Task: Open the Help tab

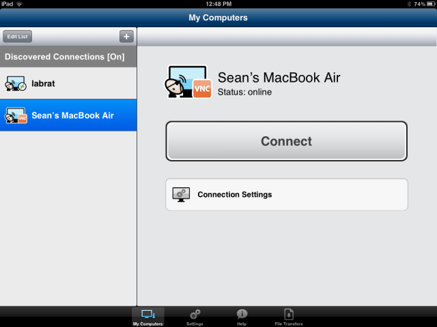Action: click(x=242, y=317)
